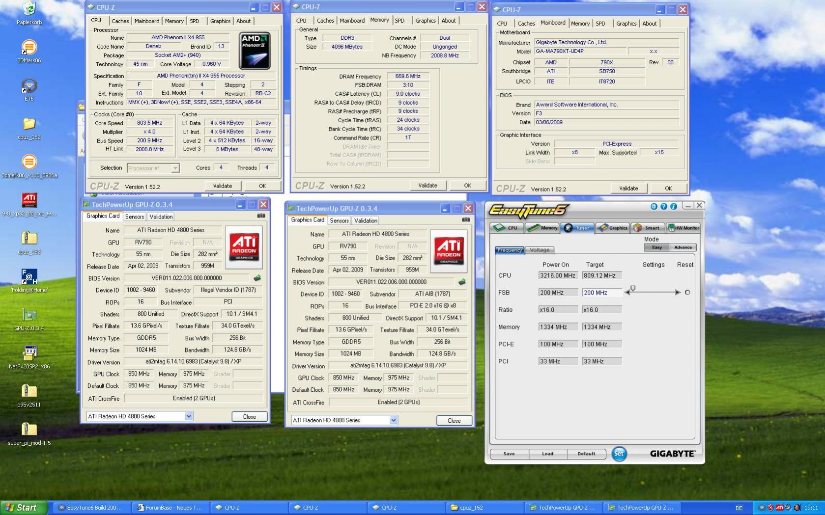
Task: Click the BIOS save chip icon in left GPU-Z
Action: pos(257,278)
